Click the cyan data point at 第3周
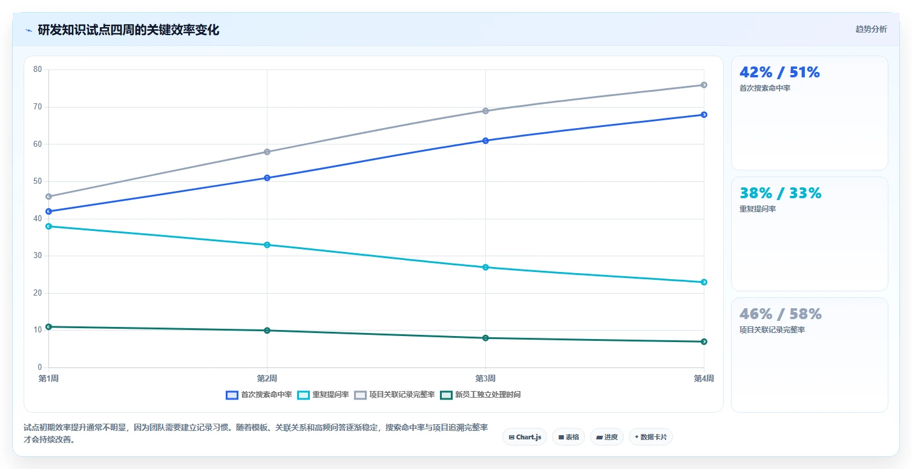Image resolution: width=912 pixels, height=469 pixels. [485, 267]
